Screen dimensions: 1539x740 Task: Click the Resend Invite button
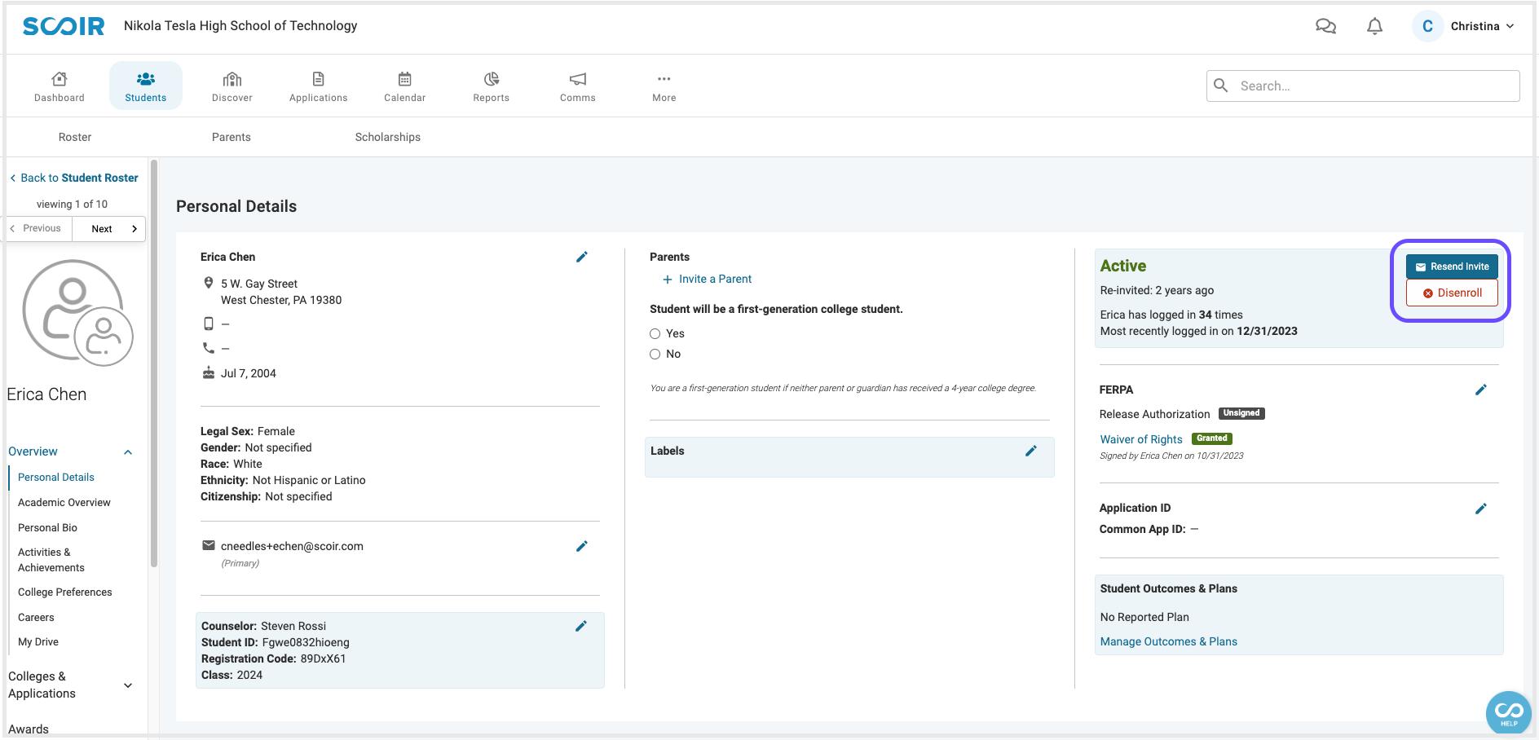coord(1452,266)
